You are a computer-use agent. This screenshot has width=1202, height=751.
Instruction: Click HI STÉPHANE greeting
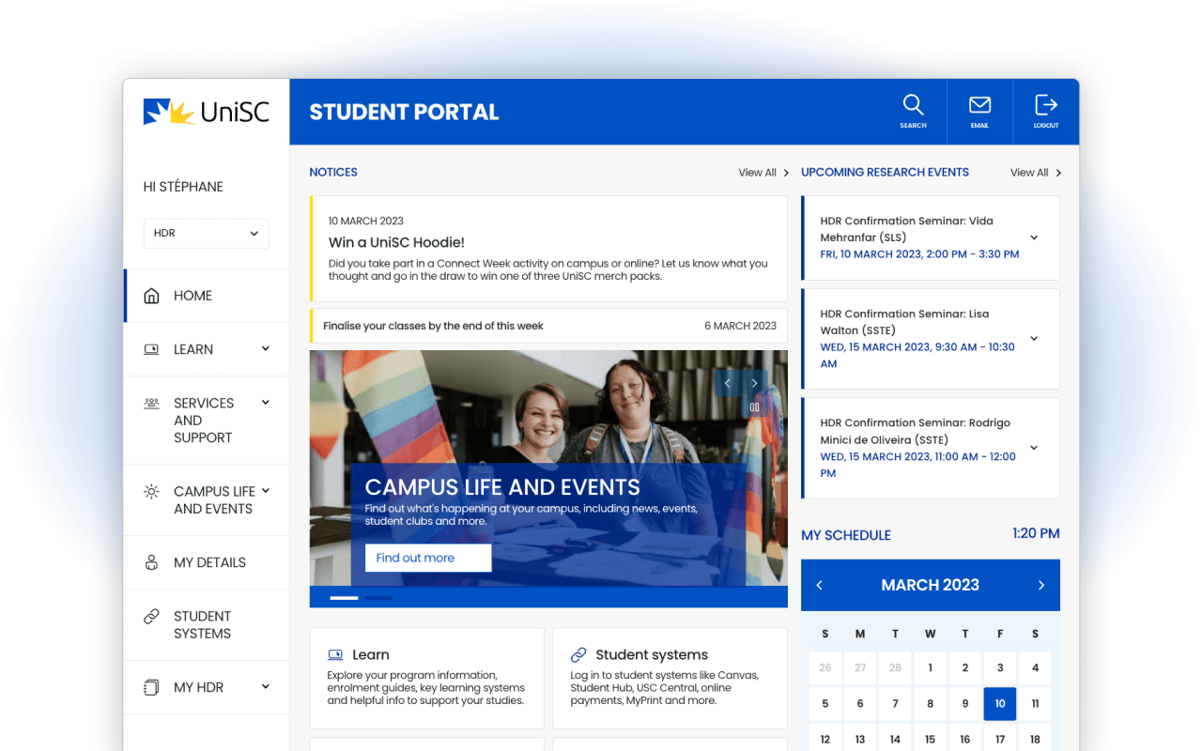[x=183, y=187]
